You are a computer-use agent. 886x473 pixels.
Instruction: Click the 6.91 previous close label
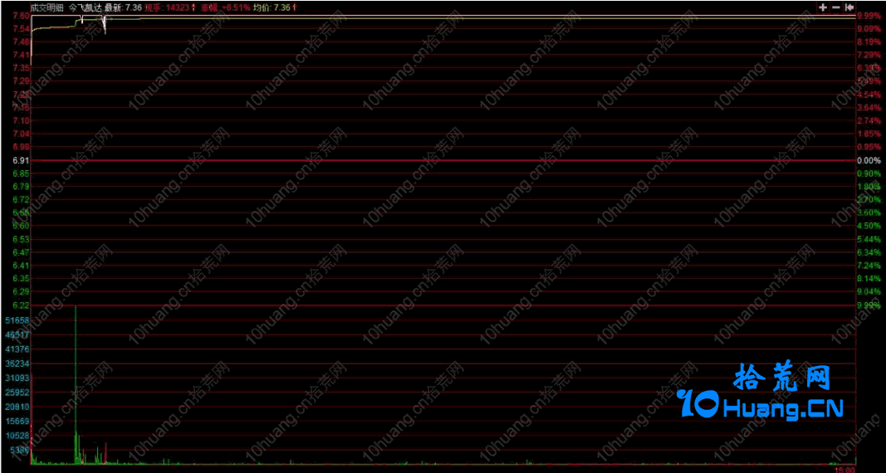[21, 160]
